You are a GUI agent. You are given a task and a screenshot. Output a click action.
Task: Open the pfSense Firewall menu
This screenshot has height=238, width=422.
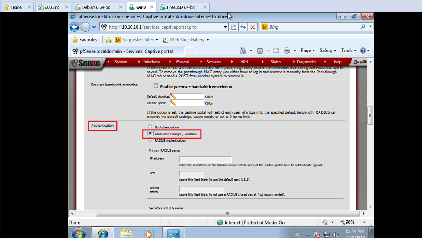pos(183,62)
